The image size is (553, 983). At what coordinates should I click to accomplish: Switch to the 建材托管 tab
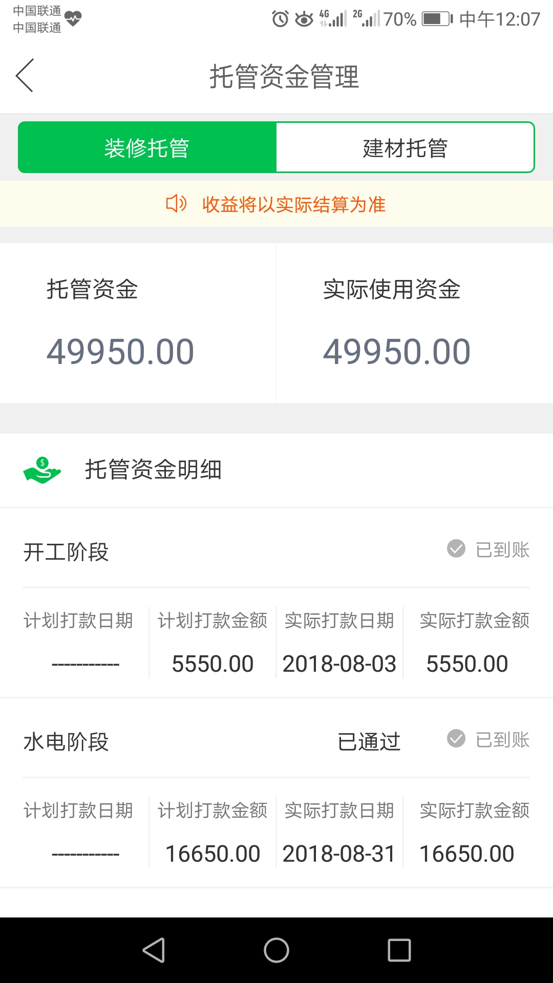pyautogui.click(x=405, y=148)
